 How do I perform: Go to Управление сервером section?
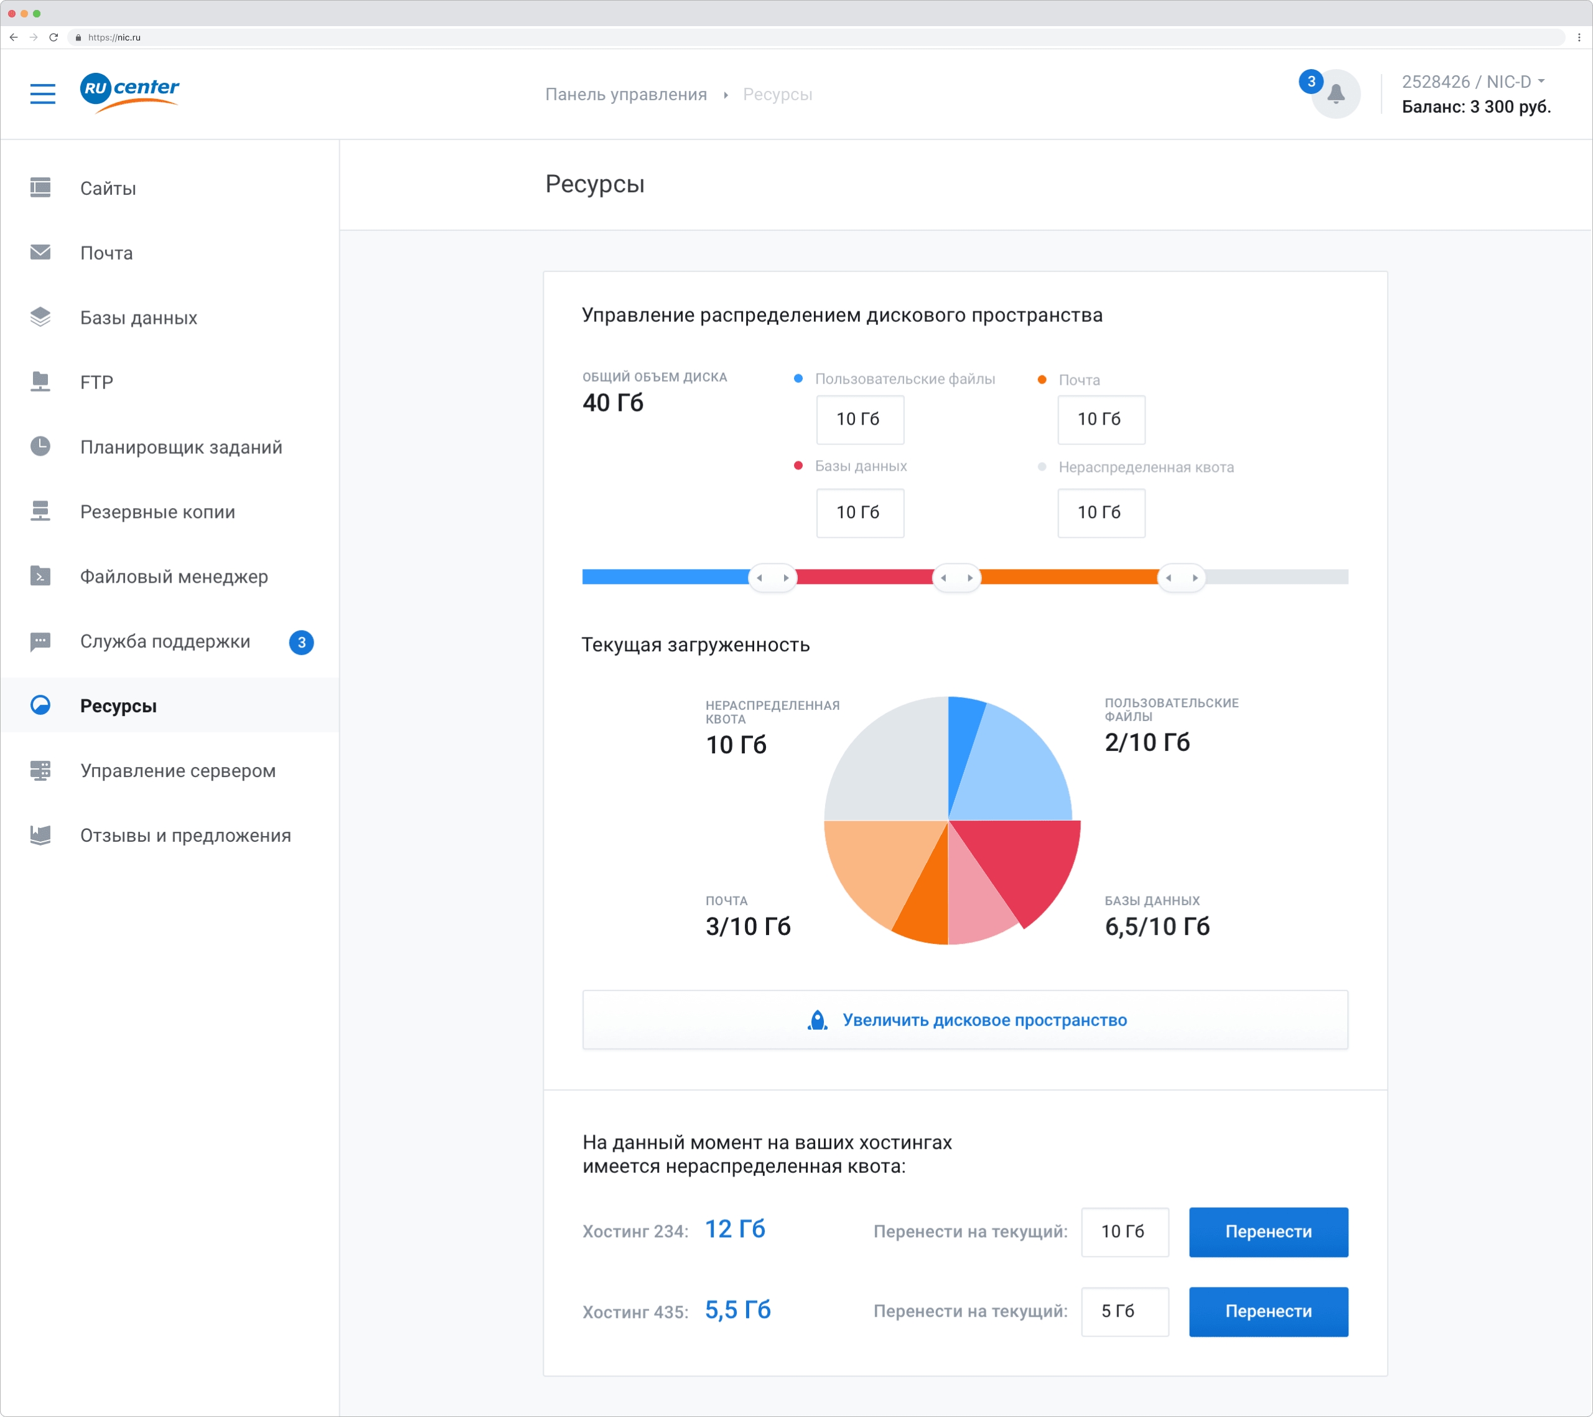click(178, 771)
